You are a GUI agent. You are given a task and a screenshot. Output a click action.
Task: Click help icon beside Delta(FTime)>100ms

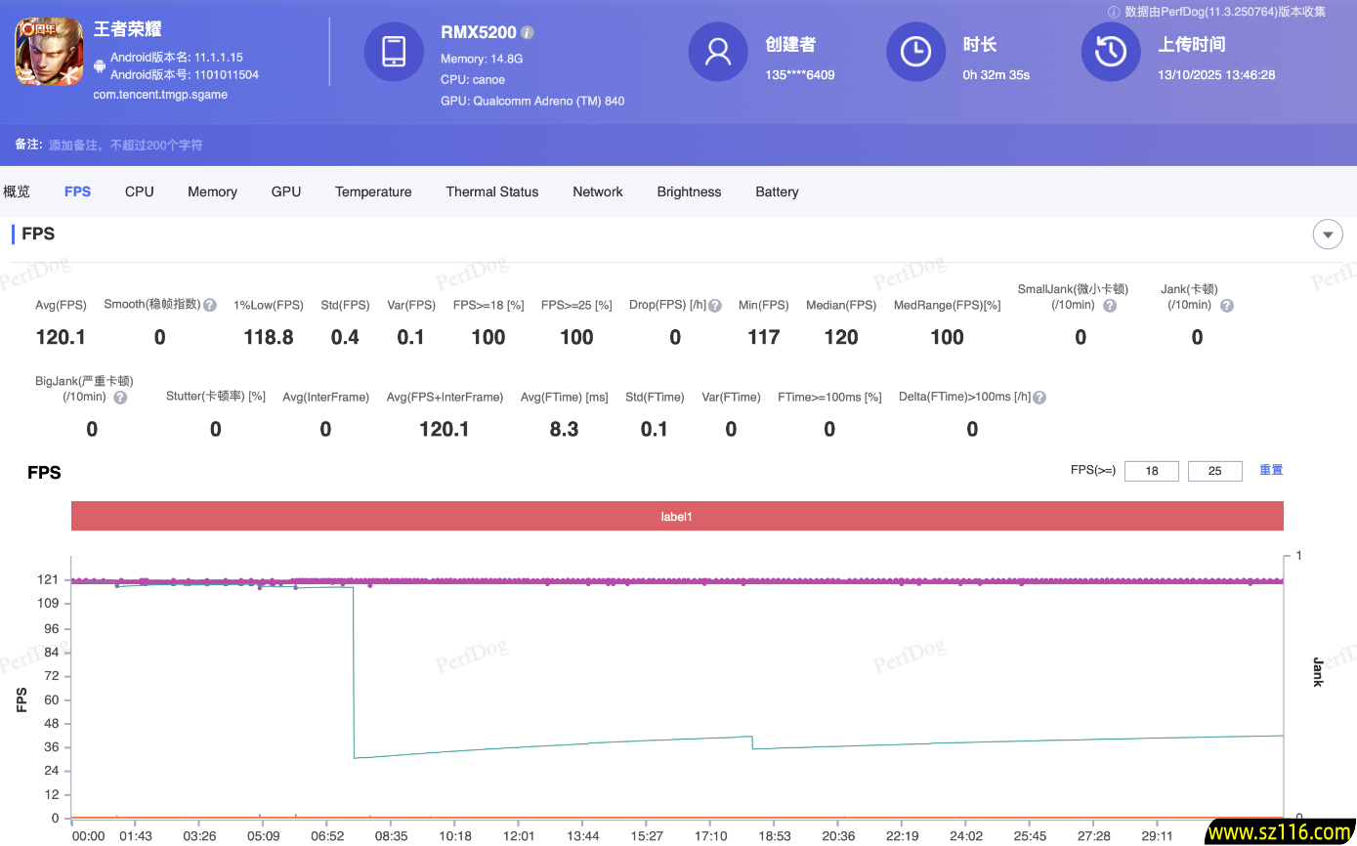pyautogui.click(x=1039, y=398)
